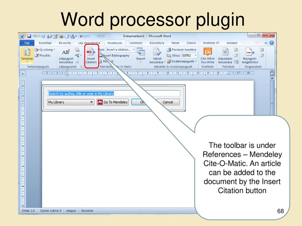Open the Tartalom table of contents button
Screen dimensions: 302x226
click(x=27, y=55)
